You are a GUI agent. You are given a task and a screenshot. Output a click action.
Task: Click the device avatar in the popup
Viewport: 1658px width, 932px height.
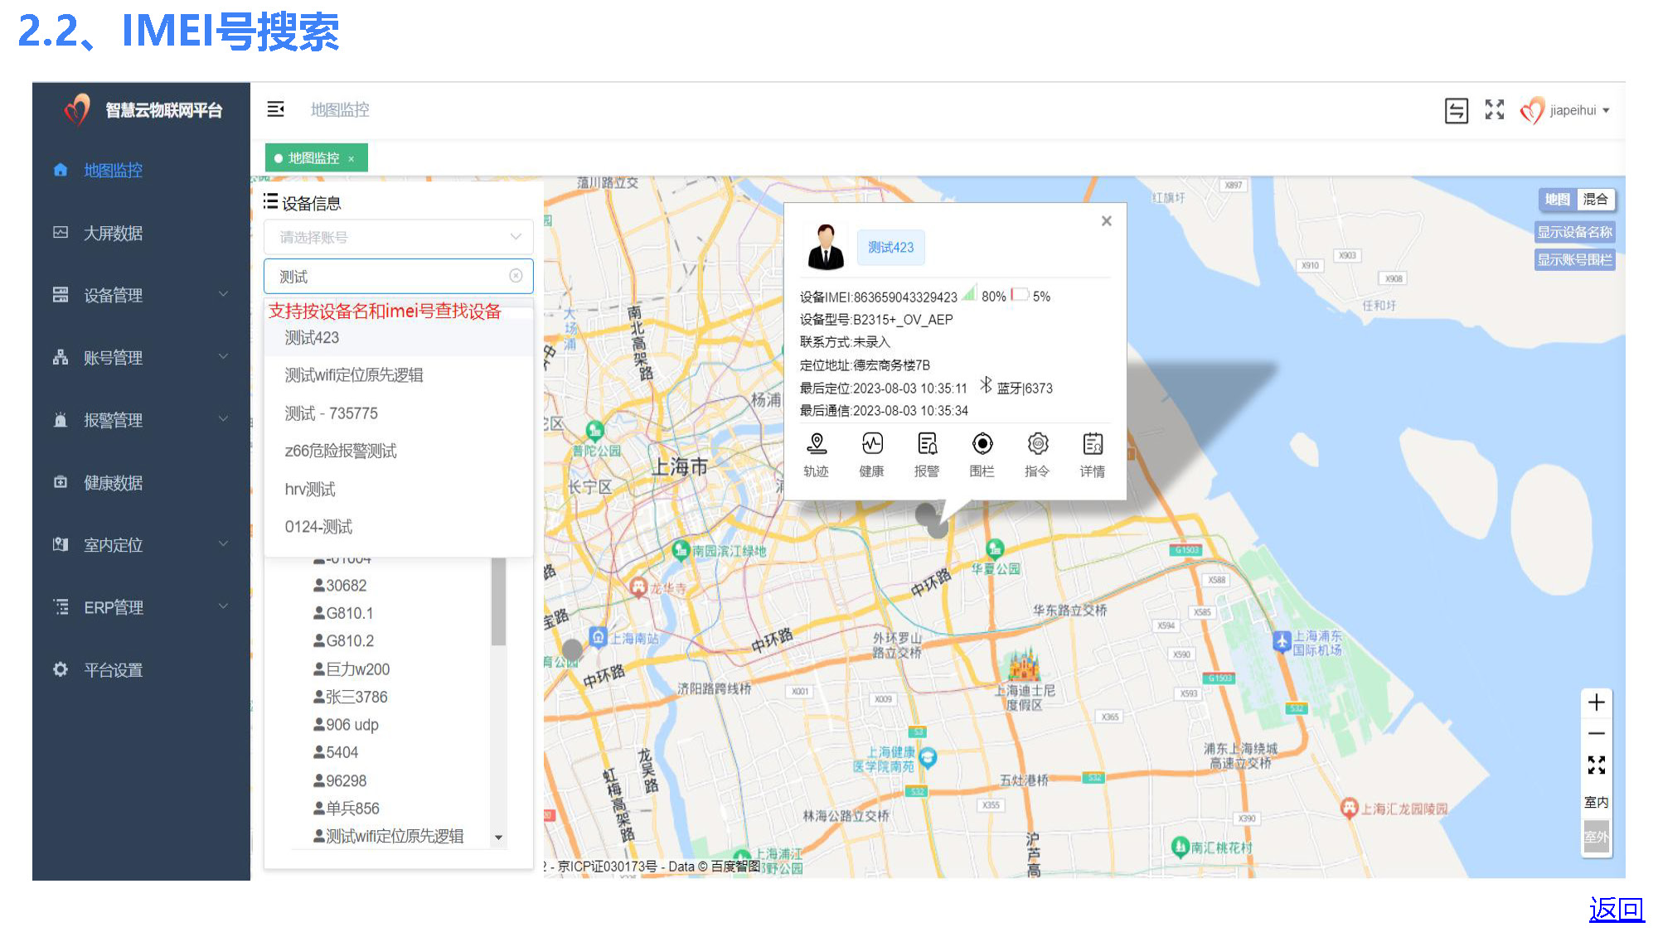click(x=825, y=247)
